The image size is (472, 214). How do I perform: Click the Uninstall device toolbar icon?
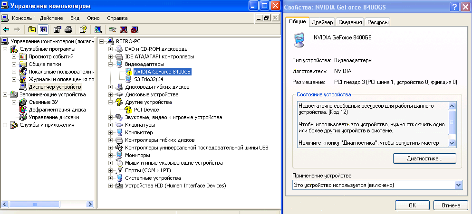124,29
